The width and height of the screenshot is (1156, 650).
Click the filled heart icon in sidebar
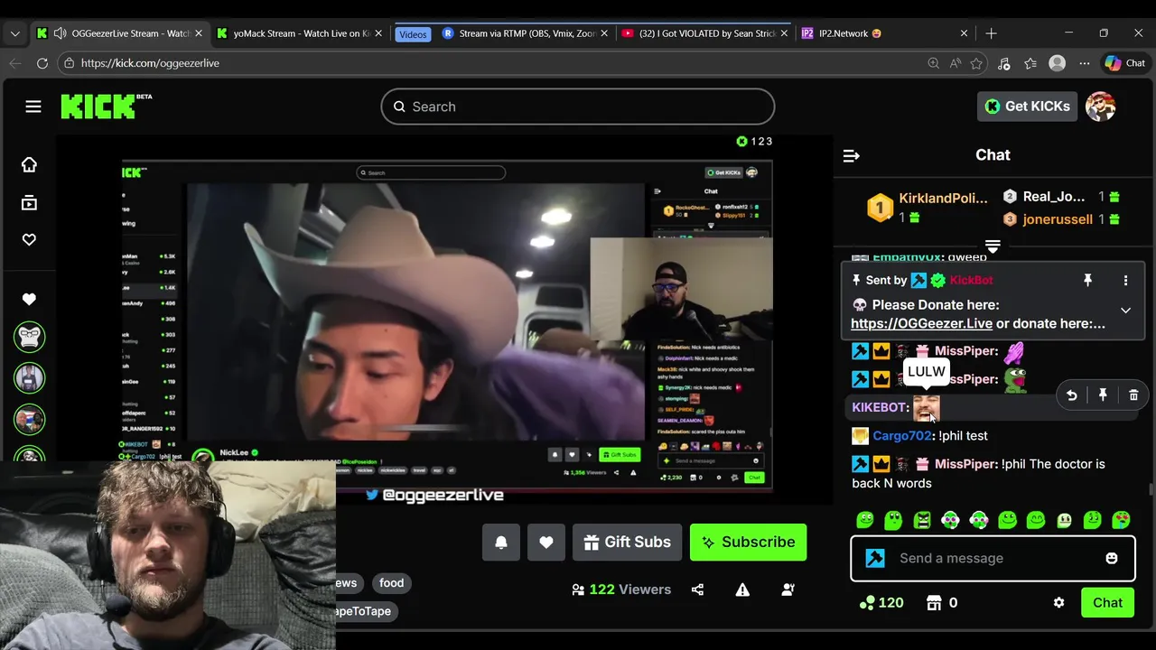coord(29,299)
